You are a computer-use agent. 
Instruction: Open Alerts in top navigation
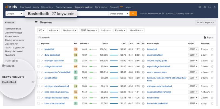point(36,7)
